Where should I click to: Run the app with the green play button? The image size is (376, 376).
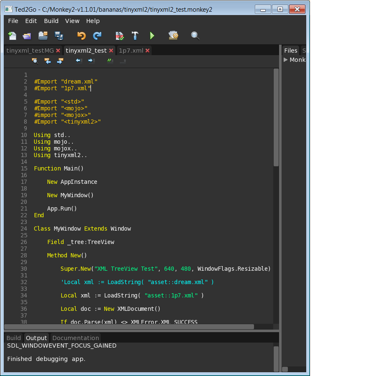click(152, 36)
